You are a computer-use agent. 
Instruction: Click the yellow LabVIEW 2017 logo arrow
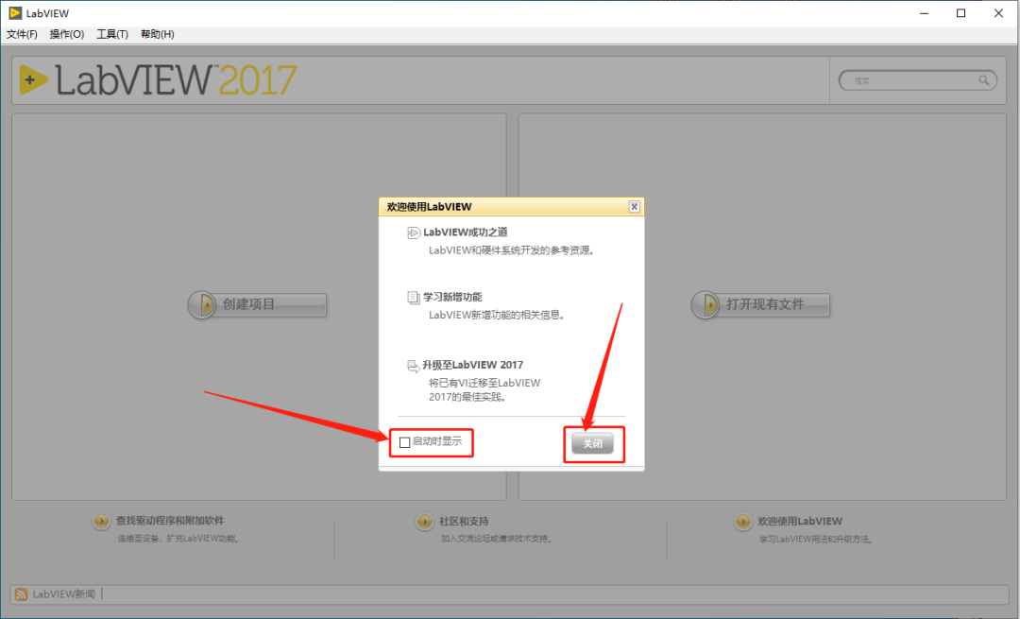(33, 80)
